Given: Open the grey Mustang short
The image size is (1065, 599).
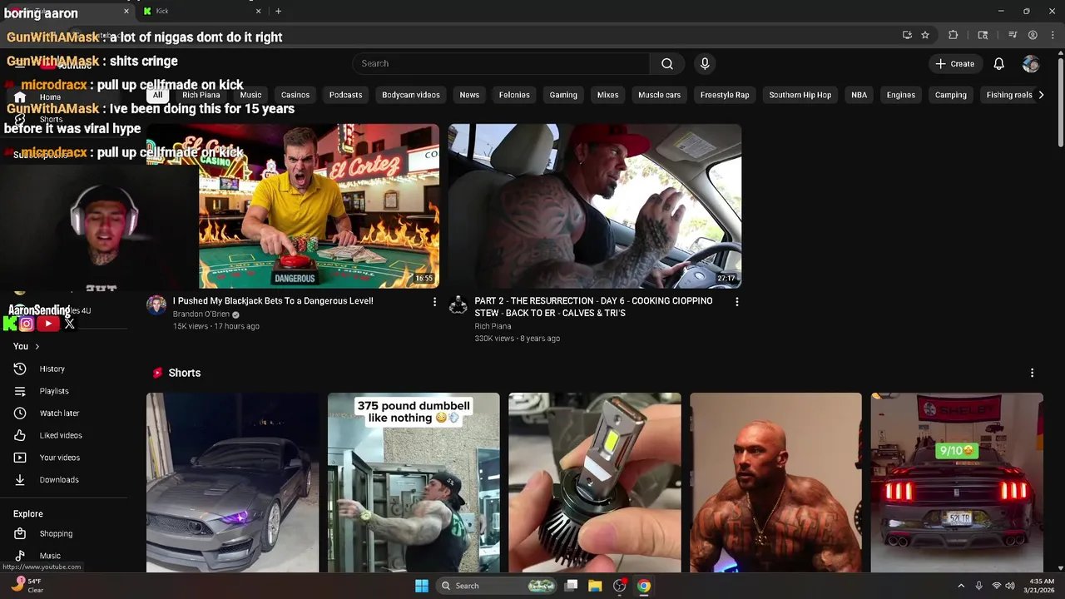Looking at the screenshot, I should click(x=232, y=483).
